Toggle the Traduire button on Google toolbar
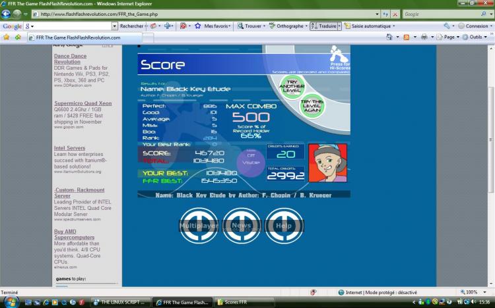495x308 pixels. coord(323,26)
